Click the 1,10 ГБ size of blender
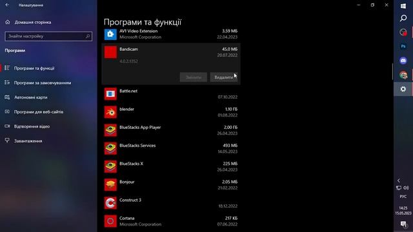 click(x=231, y=109)
